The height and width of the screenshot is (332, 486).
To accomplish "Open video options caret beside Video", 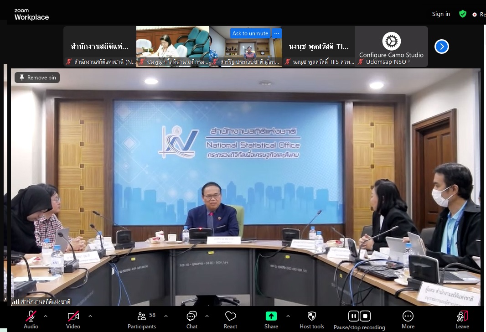I will coord(90,316).
